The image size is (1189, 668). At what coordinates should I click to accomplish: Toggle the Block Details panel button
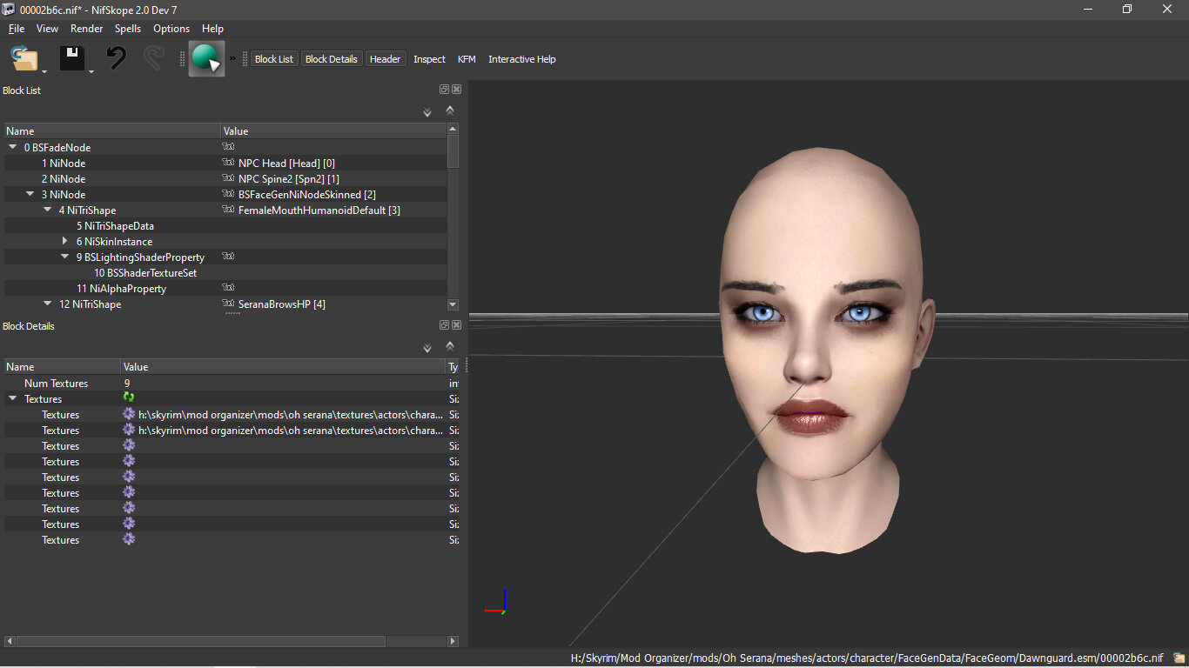pos(332,59)
